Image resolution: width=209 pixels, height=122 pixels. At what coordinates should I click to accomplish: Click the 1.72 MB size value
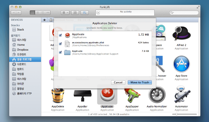(144, 35)
